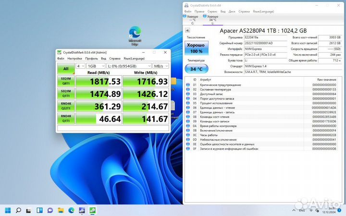Screen dimensions: 346x216
Task: Open taskbar Search
Action: (x=19, y=210)
